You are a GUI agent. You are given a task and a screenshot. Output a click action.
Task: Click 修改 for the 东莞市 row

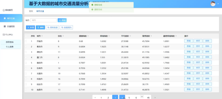(198, 68)
